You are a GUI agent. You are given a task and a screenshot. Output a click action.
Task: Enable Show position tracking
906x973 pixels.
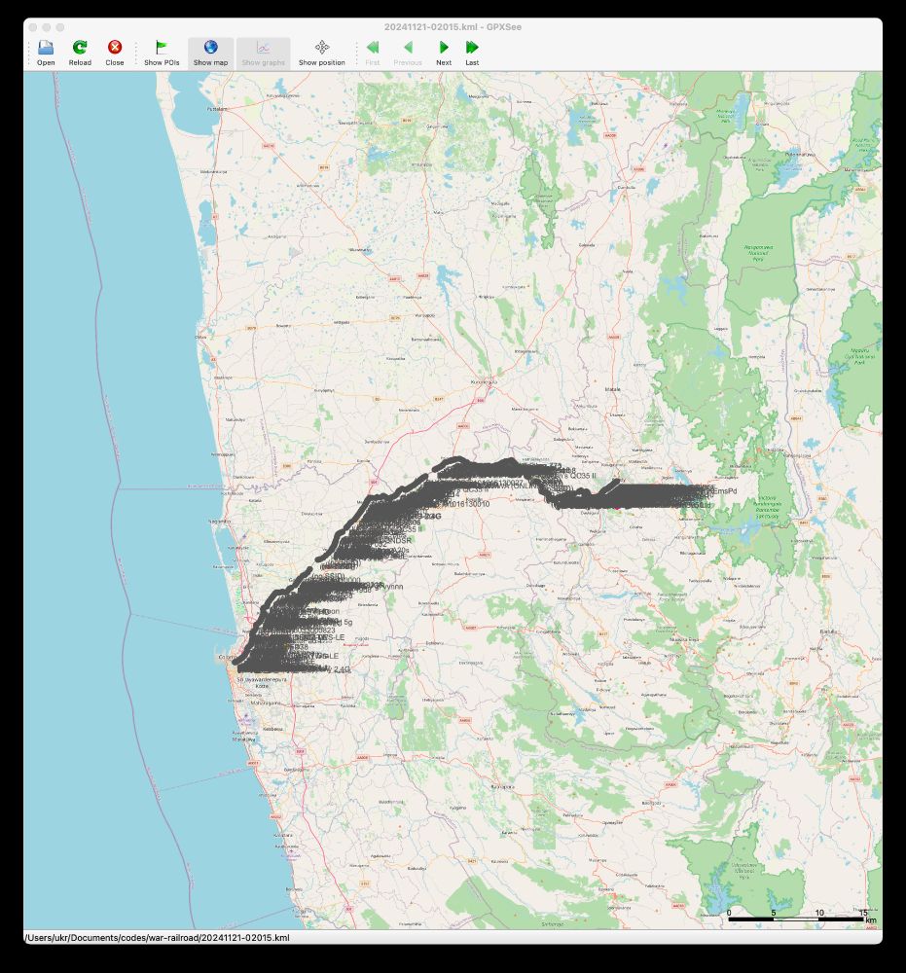(321, 49)
